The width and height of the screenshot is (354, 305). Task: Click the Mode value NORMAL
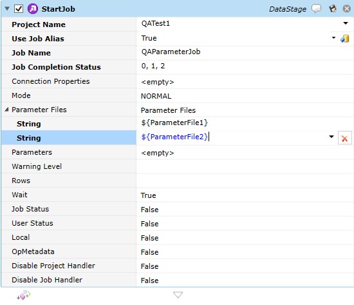(156, 96)
